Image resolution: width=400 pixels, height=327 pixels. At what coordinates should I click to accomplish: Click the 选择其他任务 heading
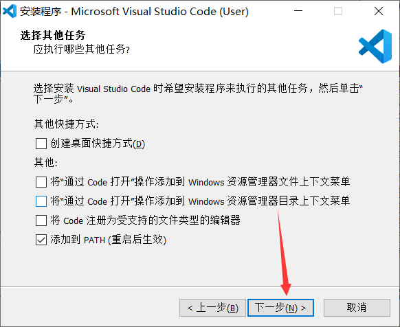click(53, 35)
